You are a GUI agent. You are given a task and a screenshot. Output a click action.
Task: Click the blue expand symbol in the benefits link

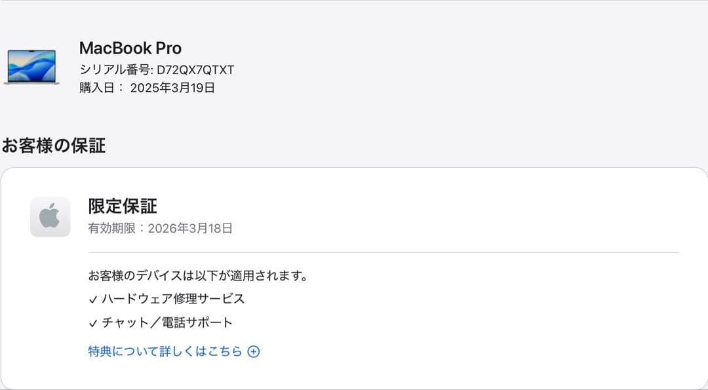pos(255,351)
